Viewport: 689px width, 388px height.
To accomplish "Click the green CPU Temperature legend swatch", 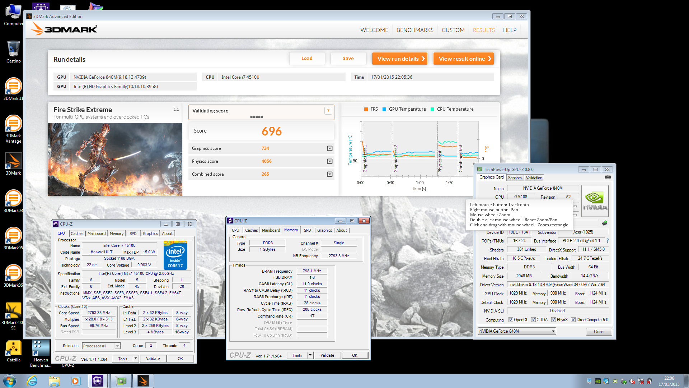I will tap(432, 109).
